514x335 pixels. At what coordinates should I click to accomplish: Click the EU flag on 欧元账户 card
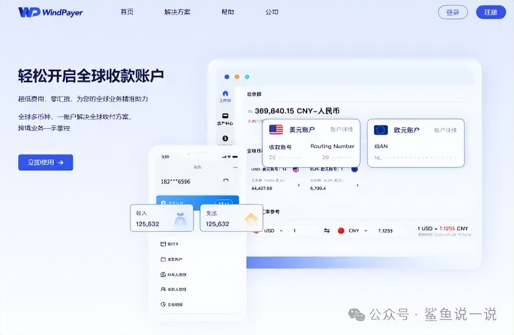[x=381, y=130]
